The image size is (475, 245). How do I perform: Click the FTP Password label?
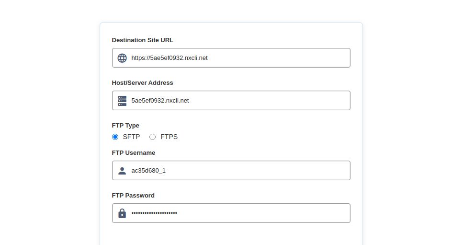point(133,196)
